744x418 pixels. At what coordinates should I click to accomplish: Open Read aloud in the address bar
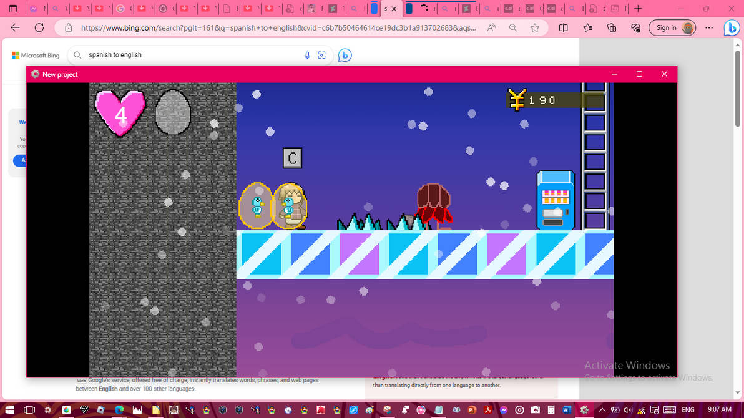point(492,28)
